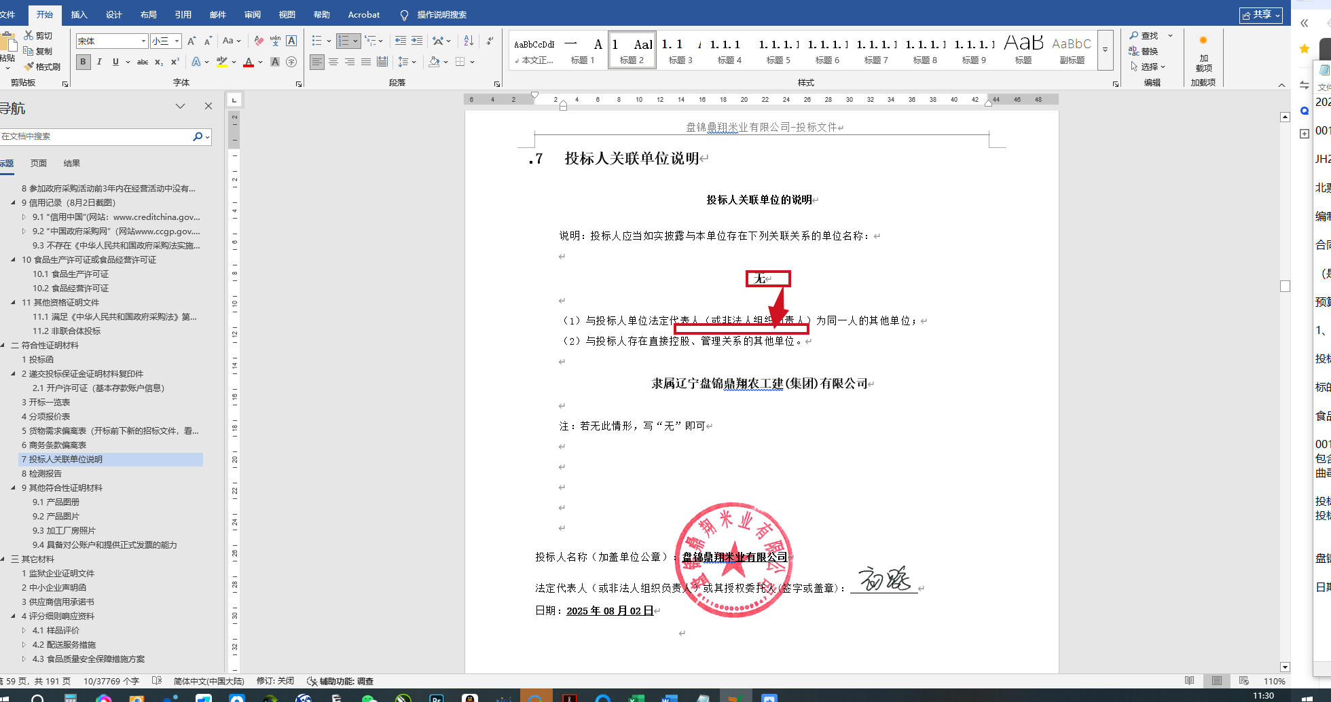
Task: Toggle bold formatting
Action: [83, 62]
